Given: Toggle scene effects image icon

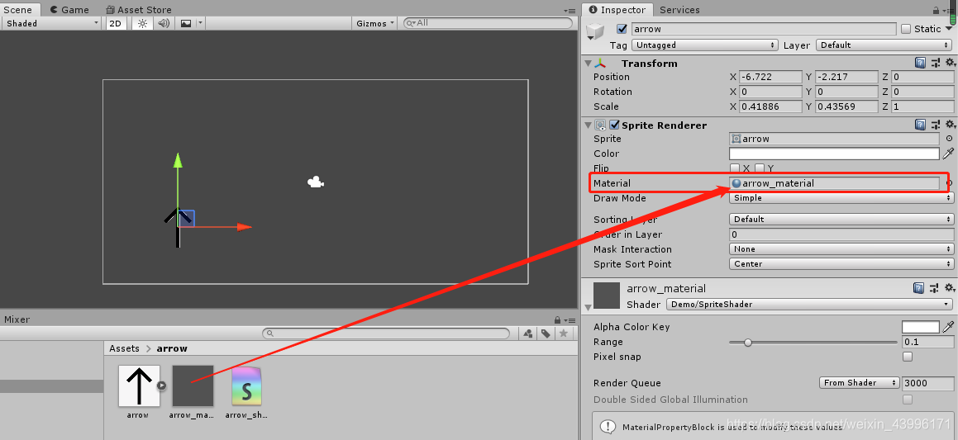Looking at the screenshot, I should tap(186, 23).
